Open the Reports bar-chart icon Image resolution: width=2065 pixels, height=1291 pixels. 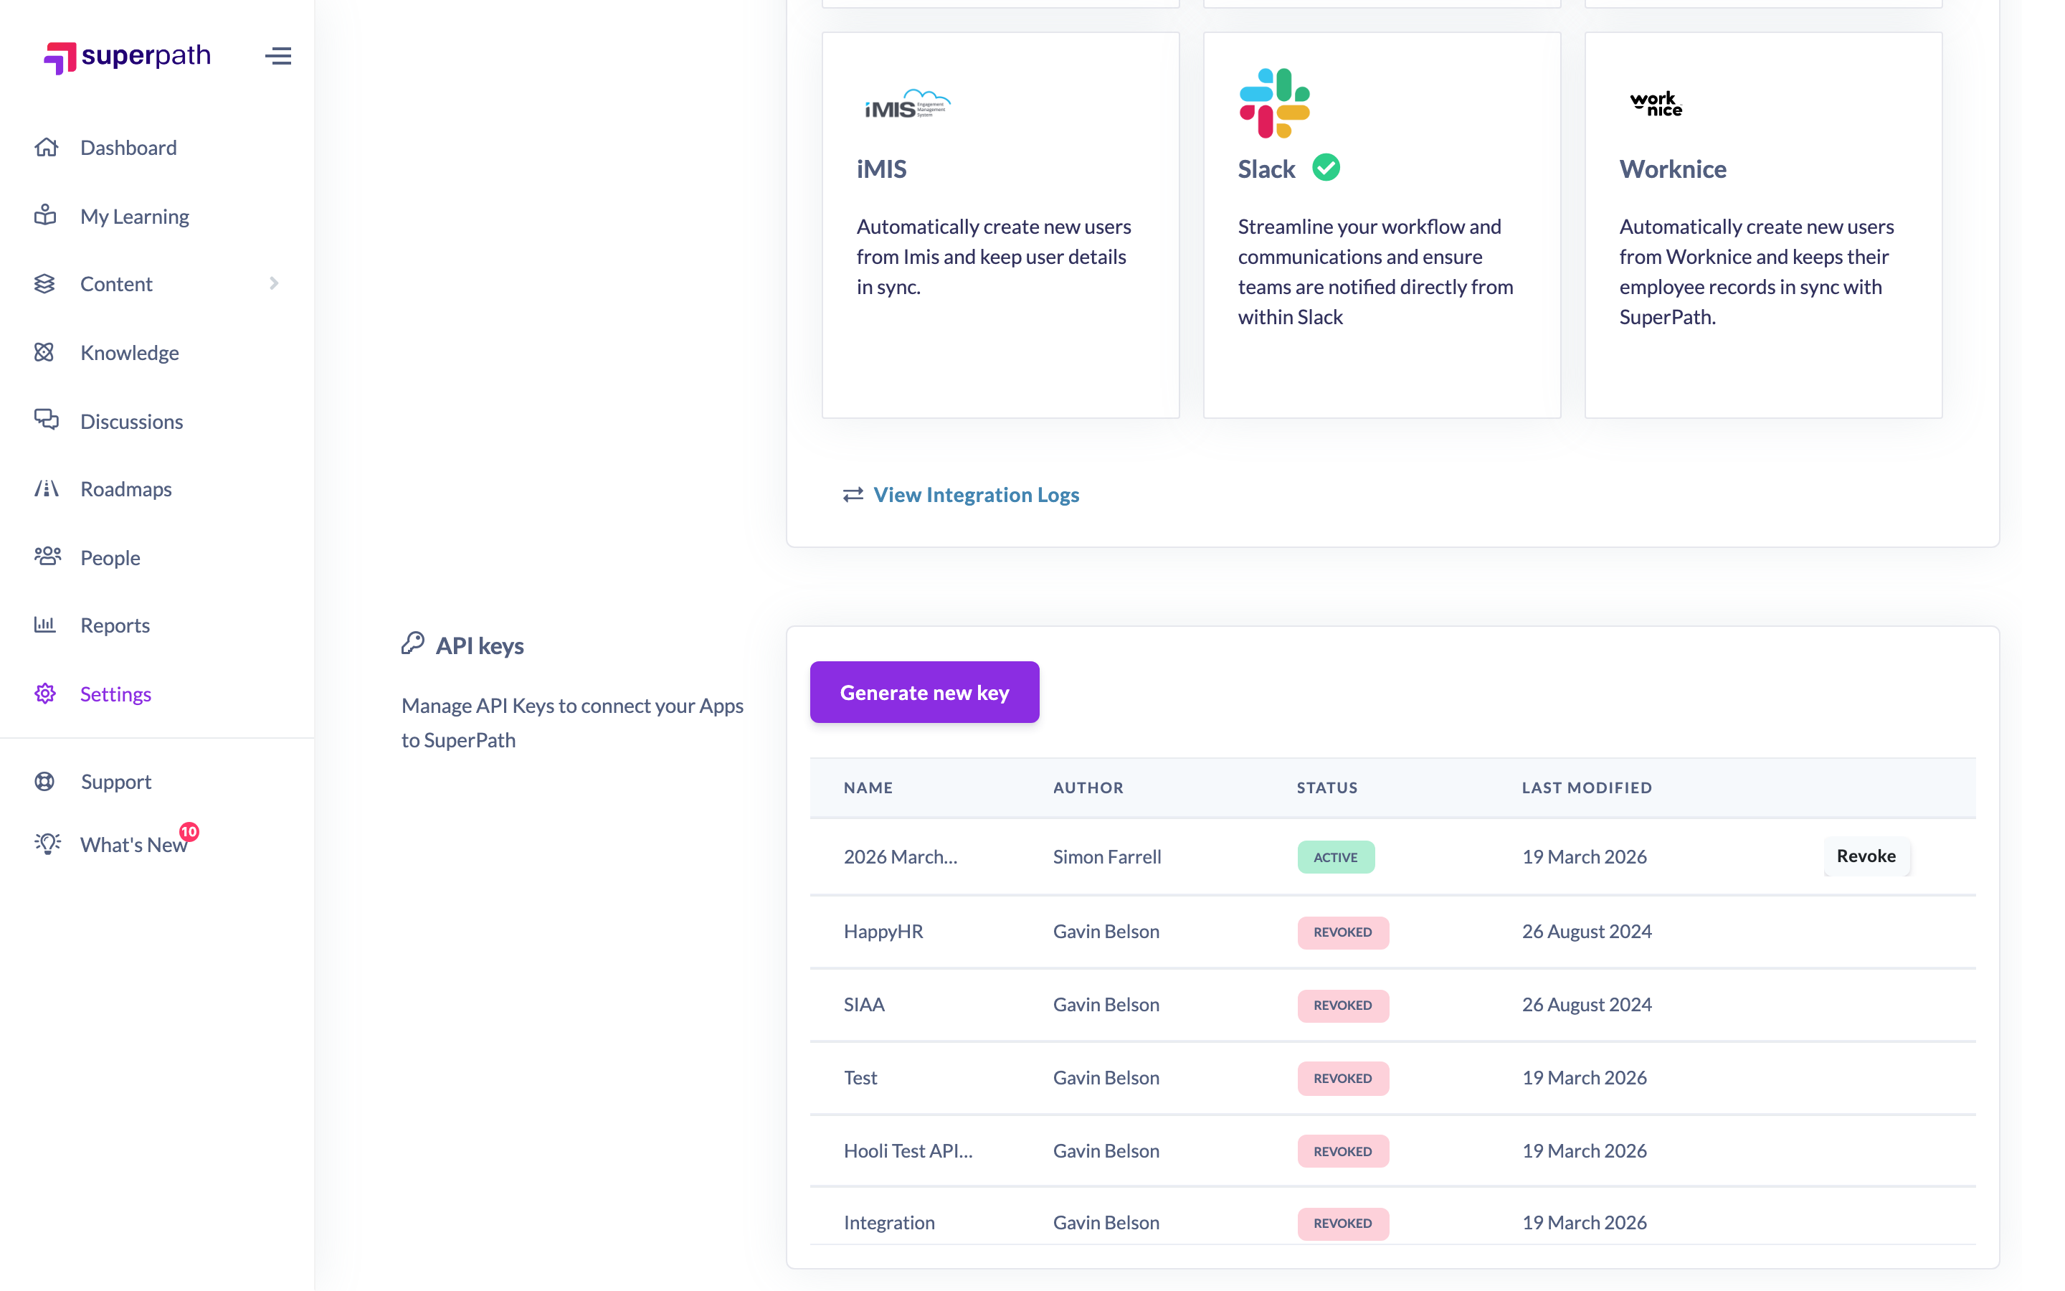pyautogui.click(x=45, y=625)
